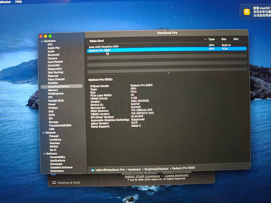This screenshot has width=271, height=203.
Task: Click the Bus column header
Action: click(x=224, y=39)
